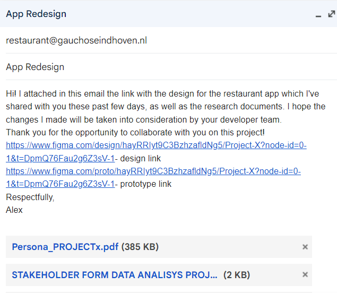Open the Persona_PROJECTx.pdf attachment
Viewport: 337px width, 293px height.
(65, 247)
